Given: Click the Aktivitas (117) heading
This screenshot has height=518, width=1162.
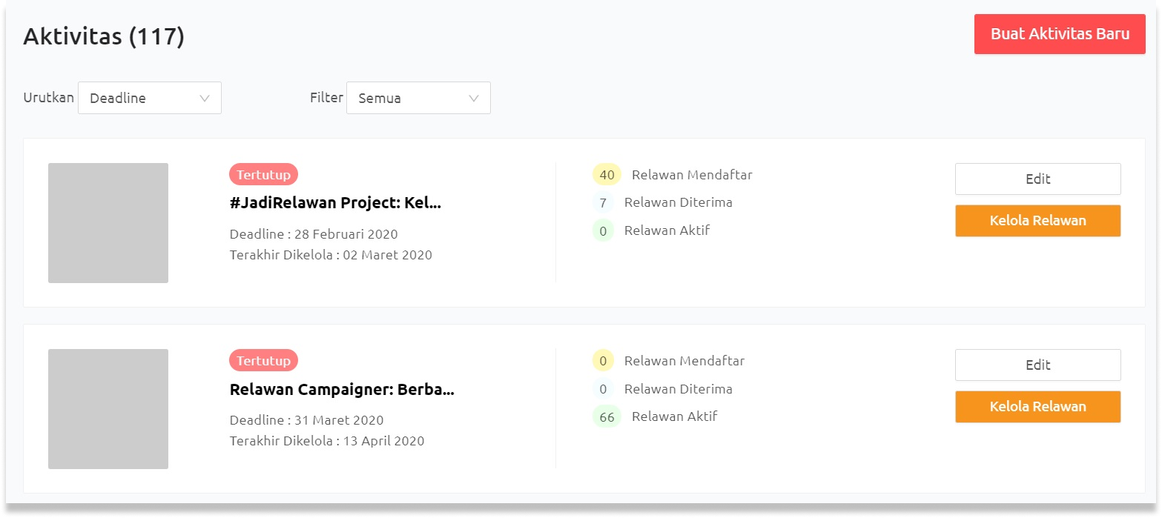Looking at the screenshot, I should coord(104,36).
